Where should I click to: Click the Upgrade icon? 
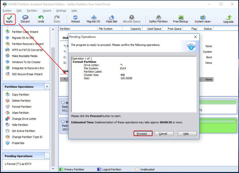(228, 19)
